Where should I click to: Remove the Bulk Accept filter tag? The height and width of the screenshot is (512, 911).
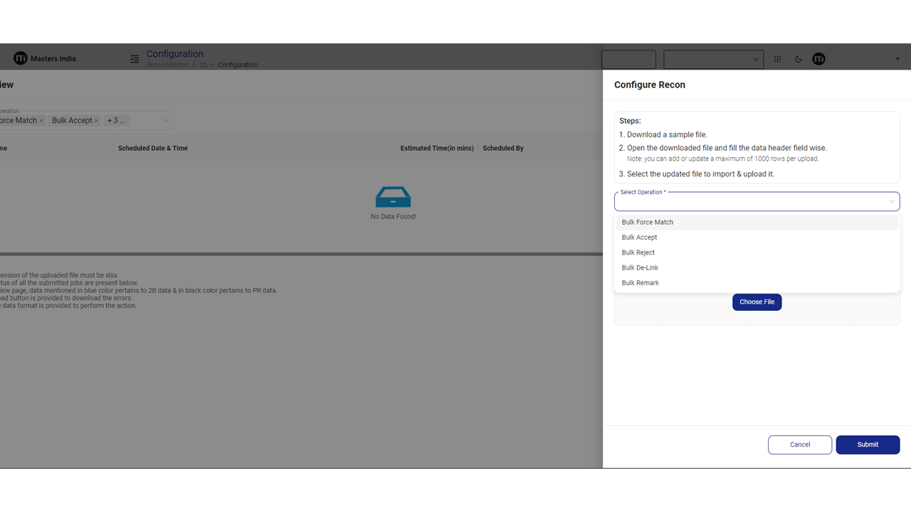click(x=97, y=121)
